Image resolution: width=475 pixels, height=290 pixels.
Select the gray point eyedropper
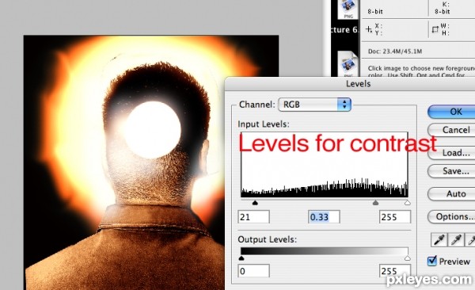[456, 239]
